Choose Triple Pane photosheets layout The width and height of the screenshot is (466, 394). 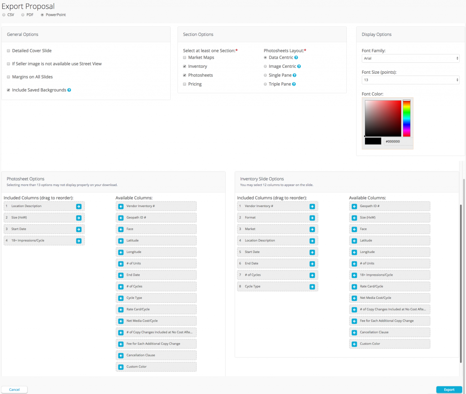[265, 84]
